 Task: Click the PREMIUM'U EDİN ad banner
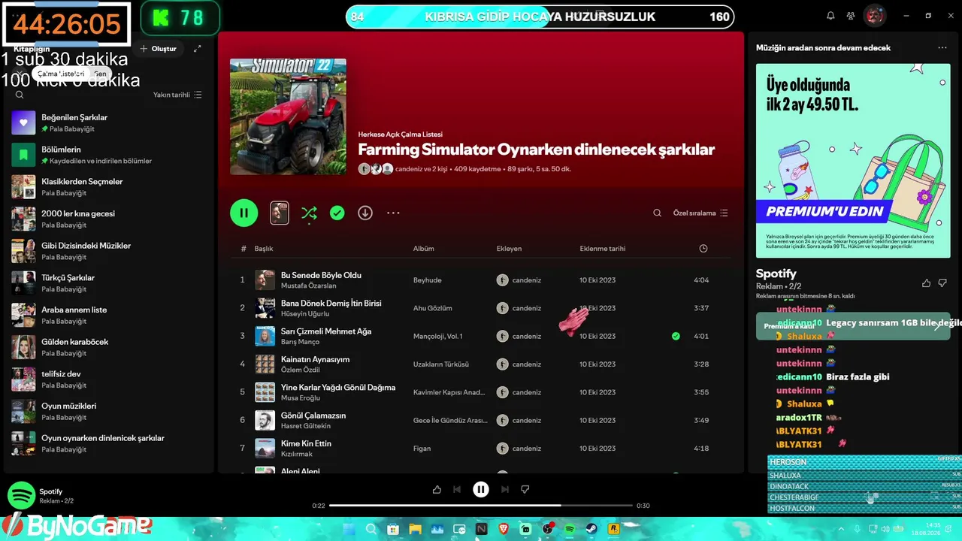pyautogui.click(x=824, y=211)
